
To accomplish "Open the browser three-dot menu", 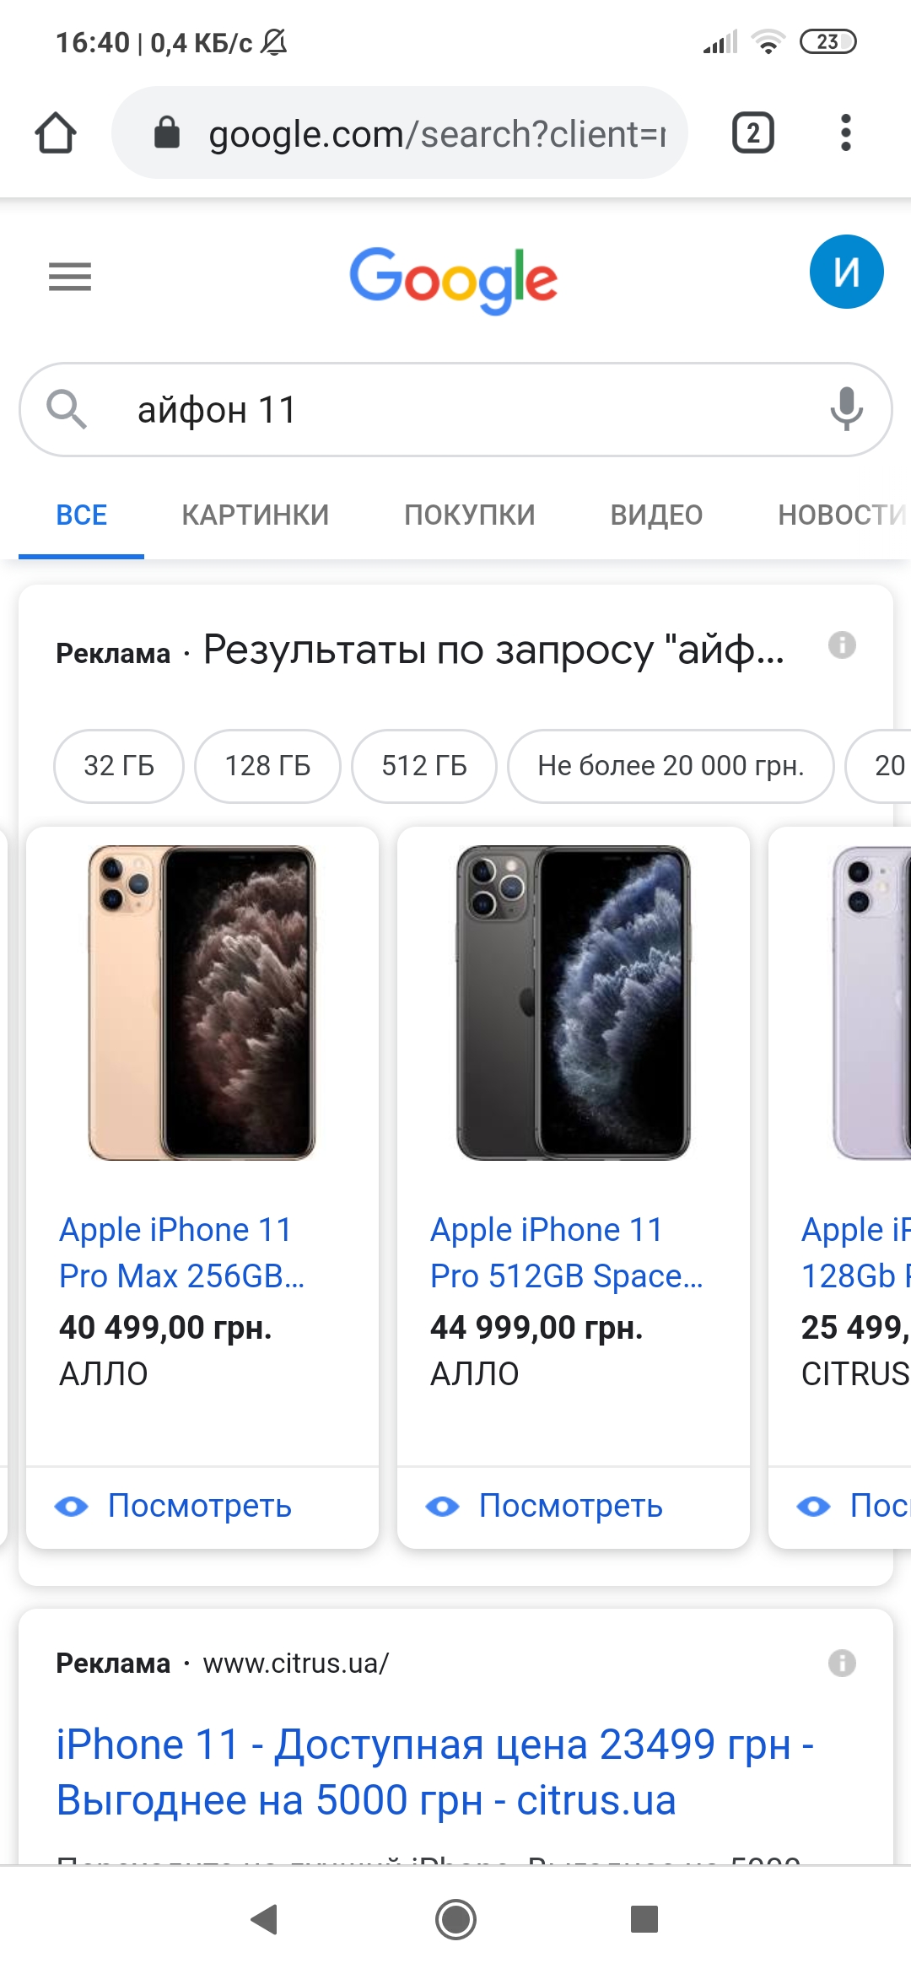I will point(845,133).
